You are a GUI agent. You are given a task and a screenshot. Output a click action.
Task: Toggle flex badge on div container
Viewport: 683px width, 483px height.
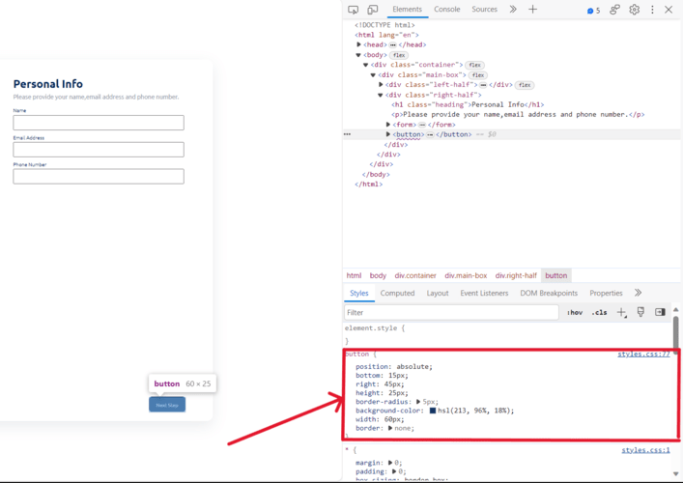tap(474, 65)
